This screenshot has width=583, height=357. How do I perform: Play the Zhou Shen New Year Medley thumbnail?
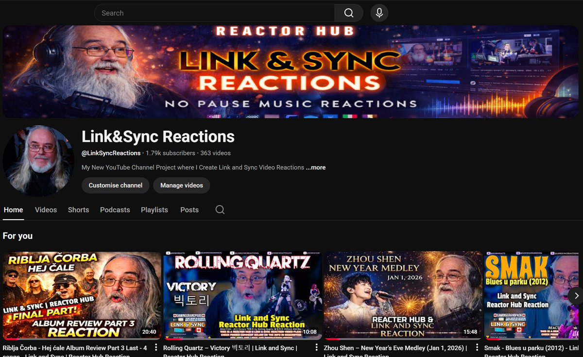403,295
